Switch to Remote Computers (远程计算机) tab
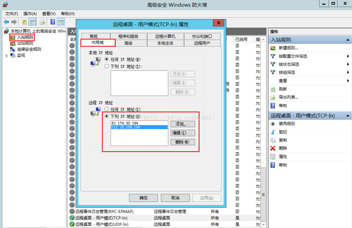Image resolution: width=352 pixels, height=228 pixels. tap(165, 36)
